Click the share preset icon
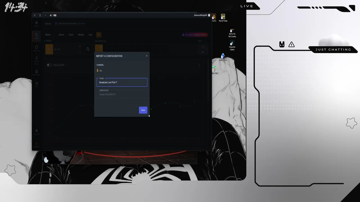Viewport: 360px width, 202px height. click(58, 49)
